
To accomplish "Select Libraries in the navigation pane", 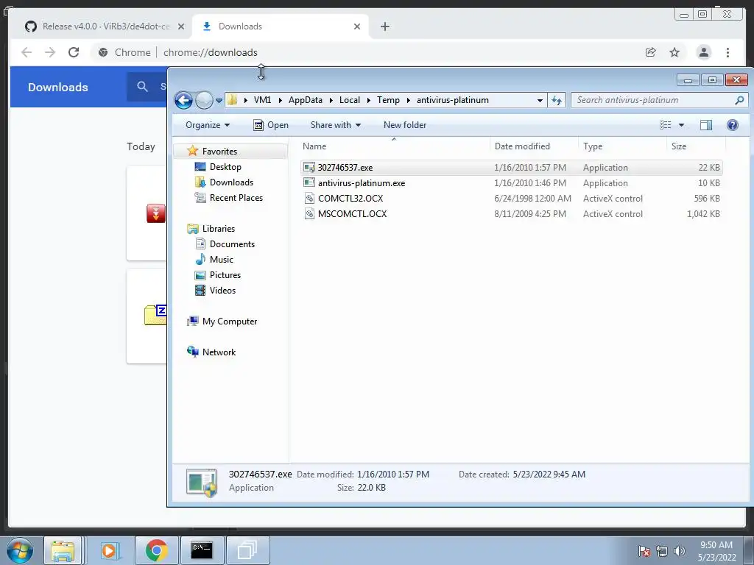I will click(x=218, y=229).
